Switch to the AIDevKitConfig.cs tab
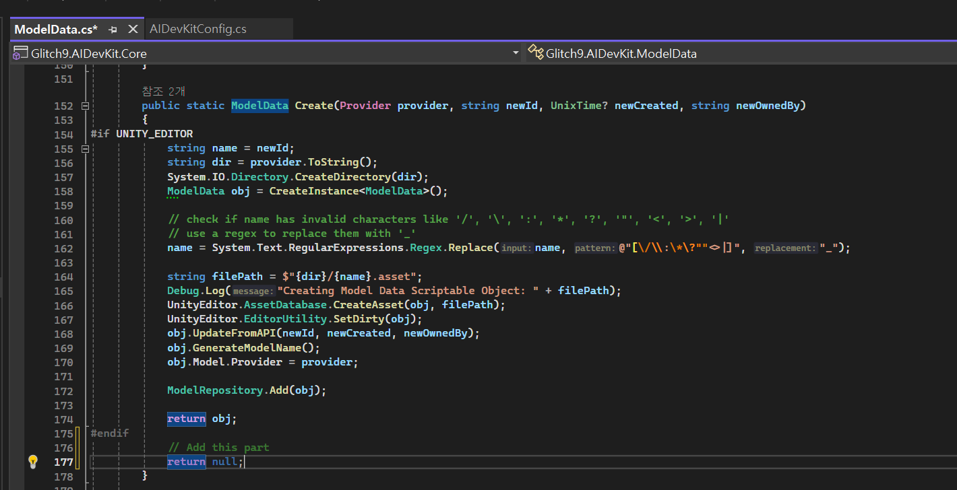This screenshot has height=490, width=957. click(197, 29)
